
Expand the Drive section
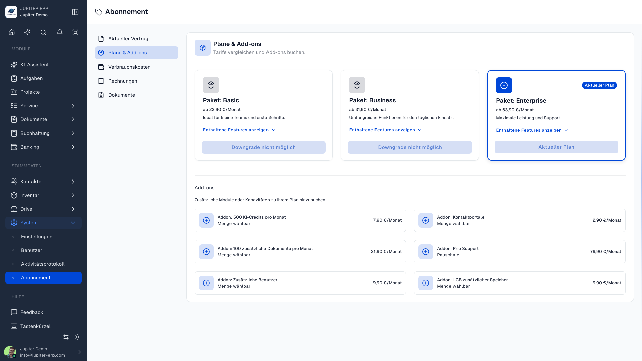point(43,209)
